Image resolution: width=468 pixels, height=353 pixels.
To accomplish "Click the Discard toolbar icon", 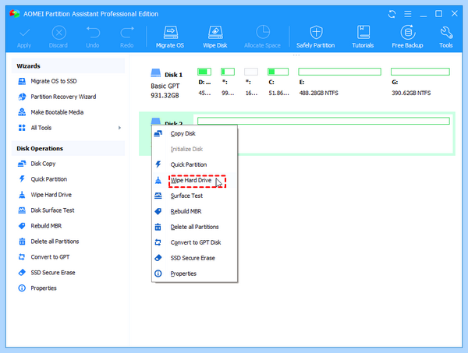I will [x=58, y=33].
